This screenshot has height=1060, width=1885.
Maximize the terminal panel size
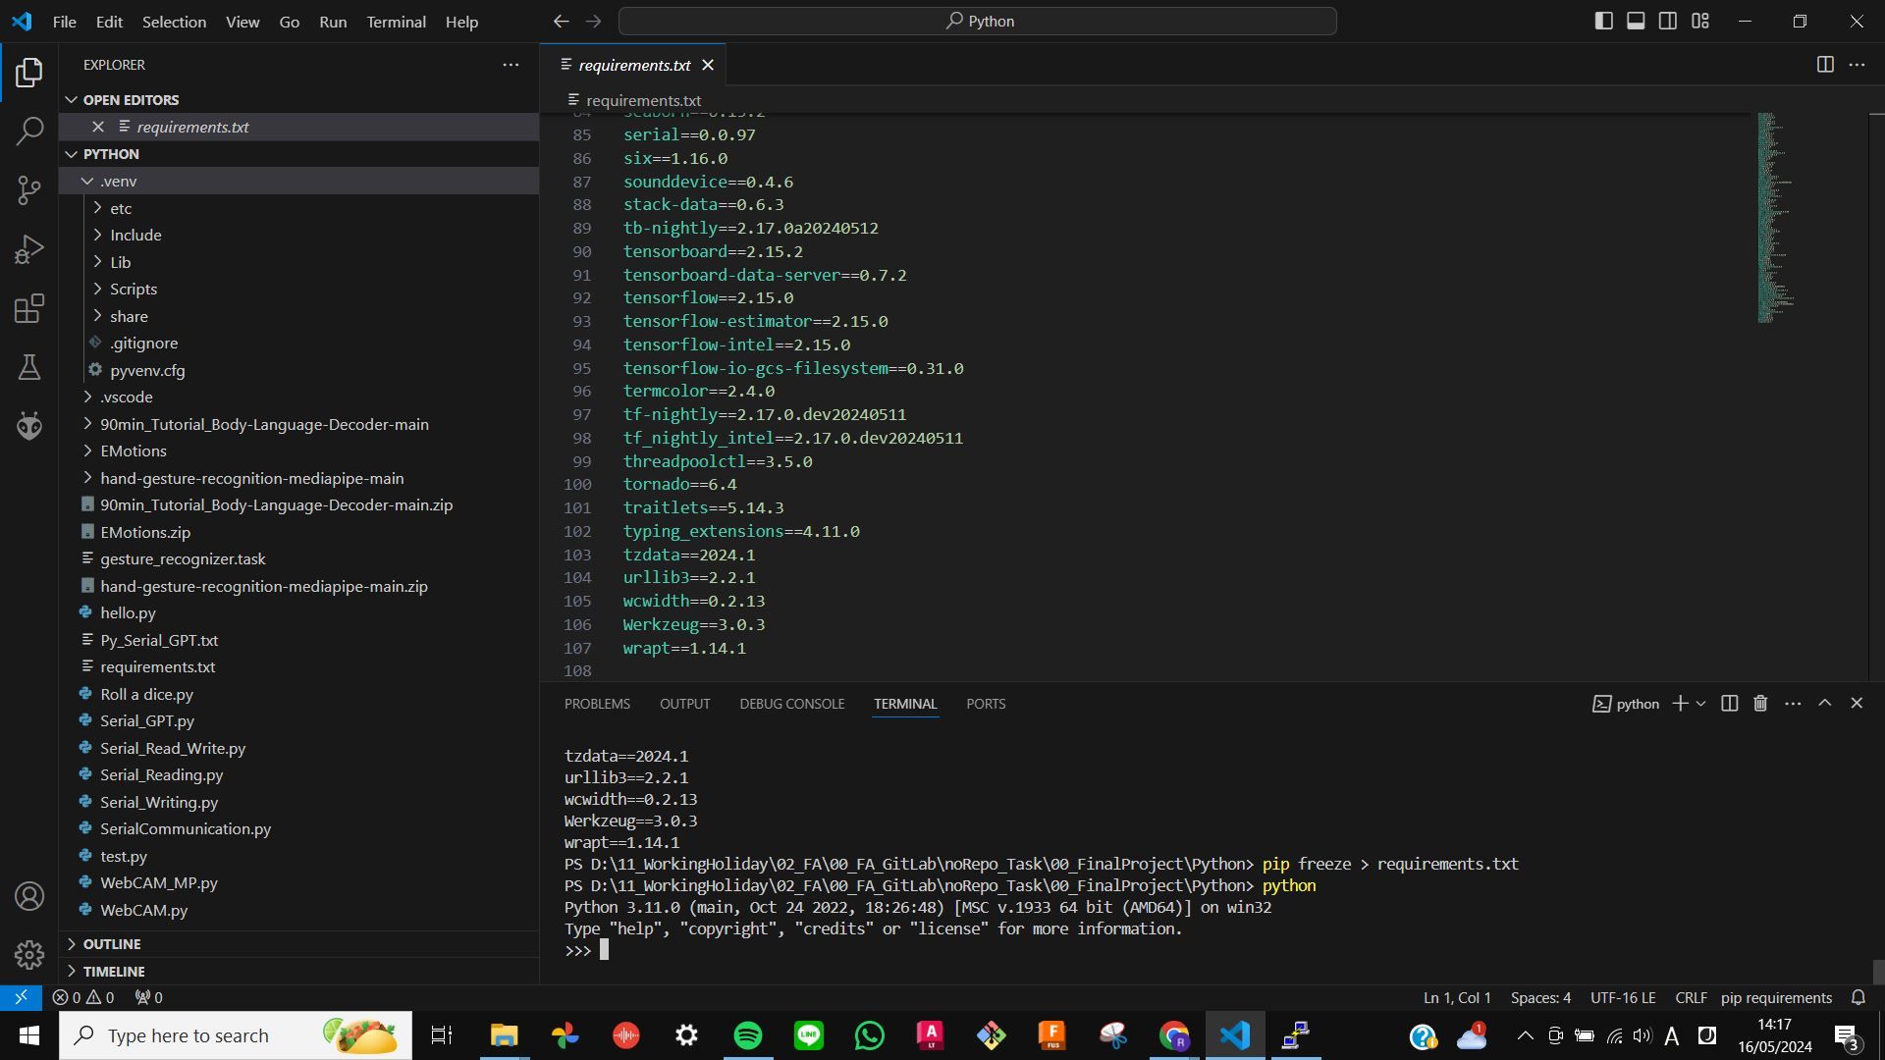[x=1824, y=704]
